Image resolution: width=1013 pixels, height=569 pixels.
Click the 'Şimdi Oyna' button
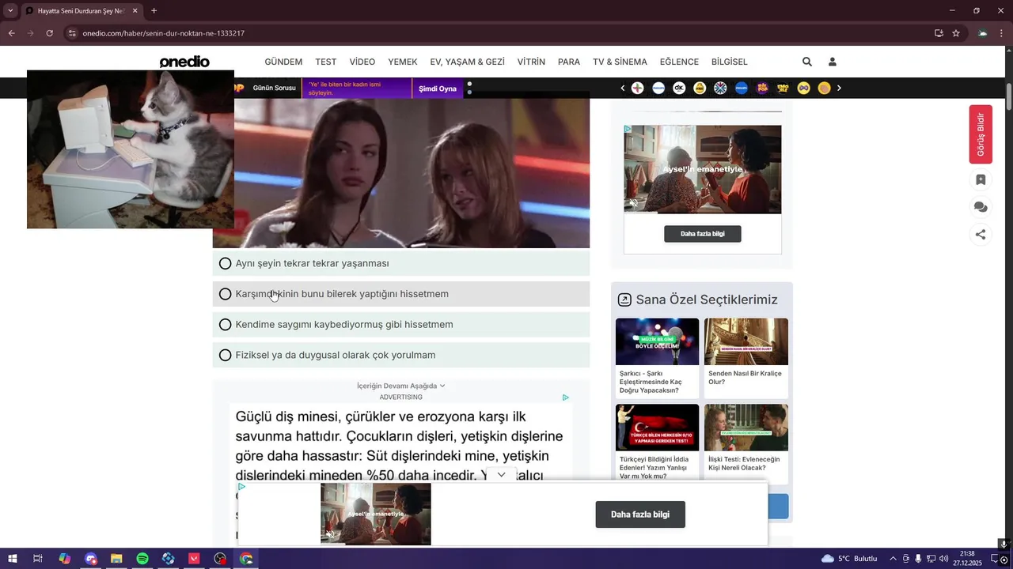[438, 89]
